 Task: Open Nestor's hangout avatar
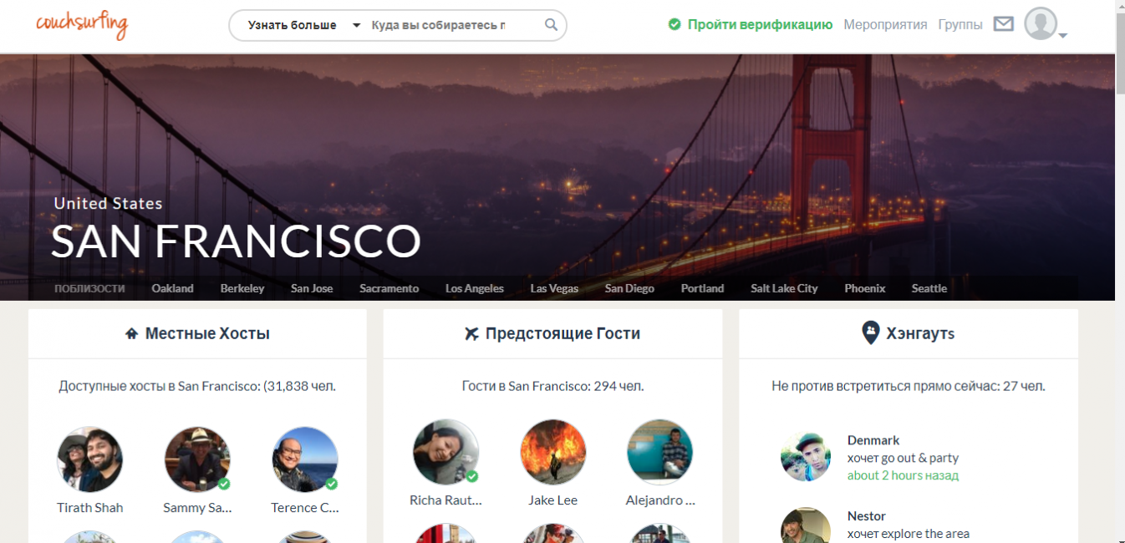806,526
